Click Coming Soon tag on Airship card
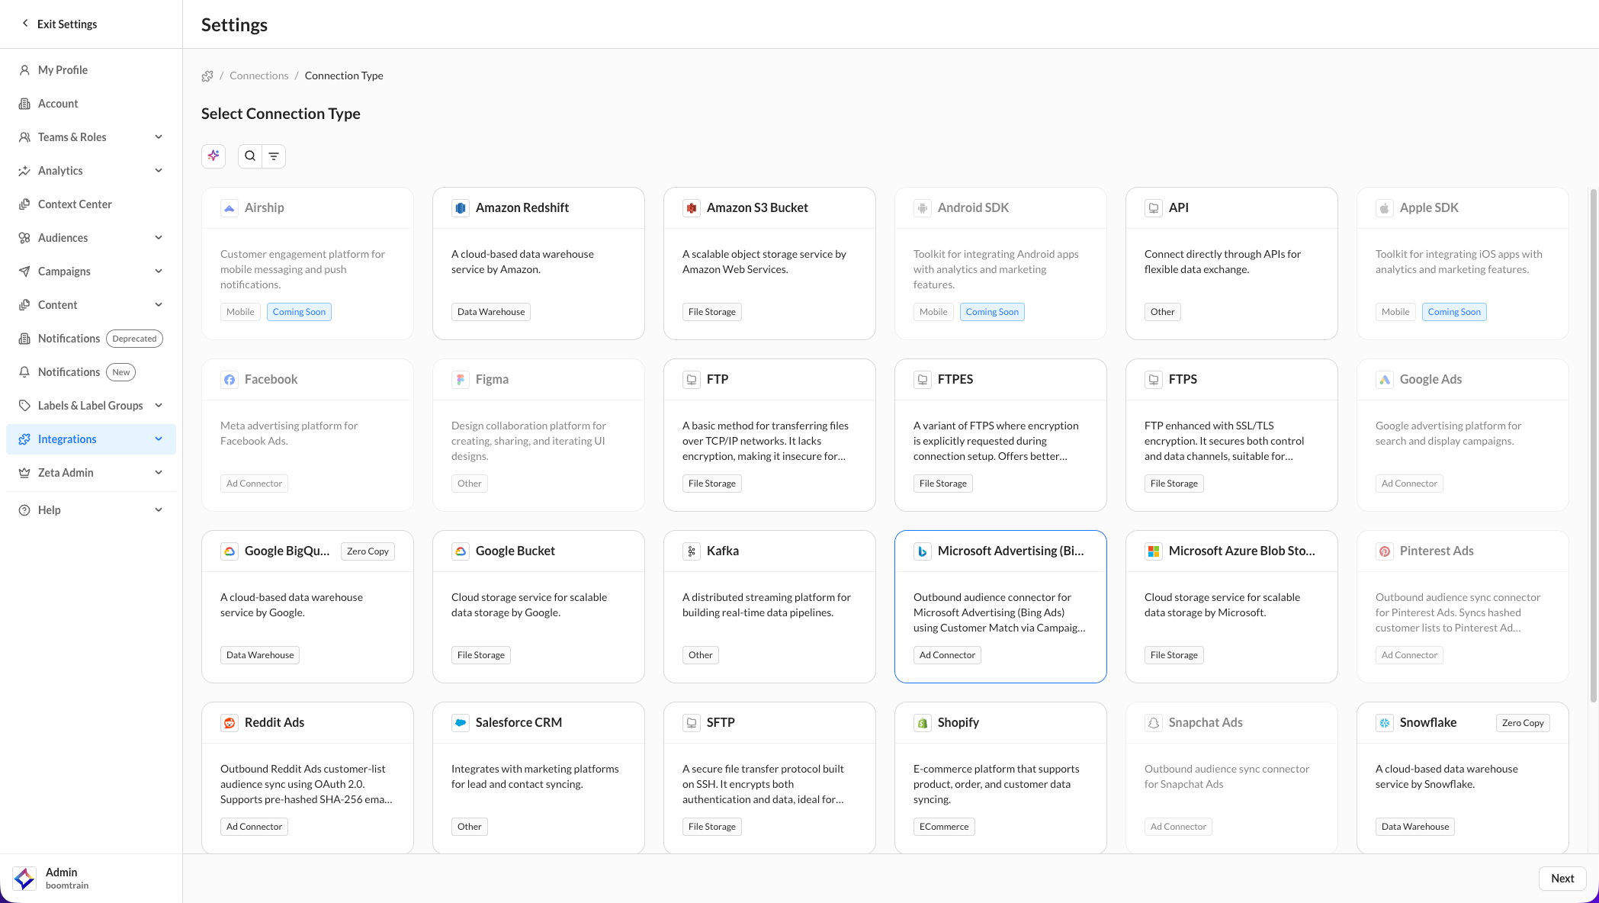 point(299,312)
